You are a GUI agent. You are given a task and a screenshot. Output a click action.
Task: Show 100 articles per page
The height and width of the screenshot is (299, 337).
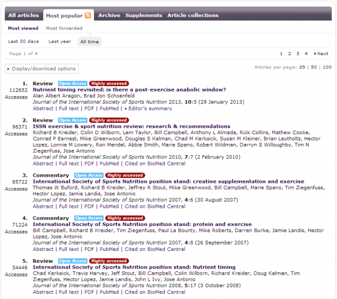pos(327,67)
